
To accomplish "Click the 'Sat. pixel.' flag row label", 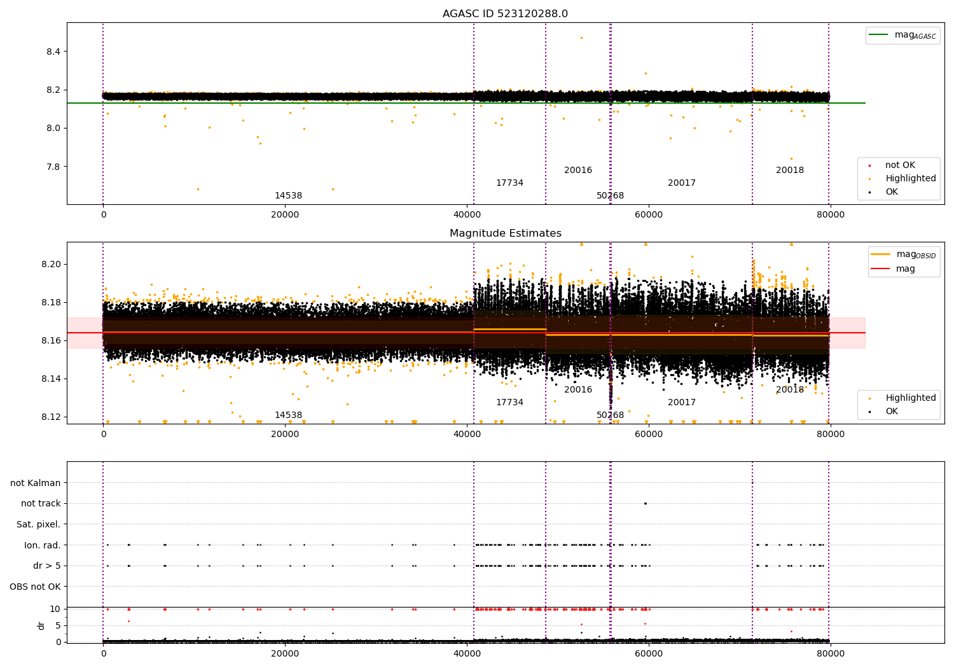I will (39, 524).
